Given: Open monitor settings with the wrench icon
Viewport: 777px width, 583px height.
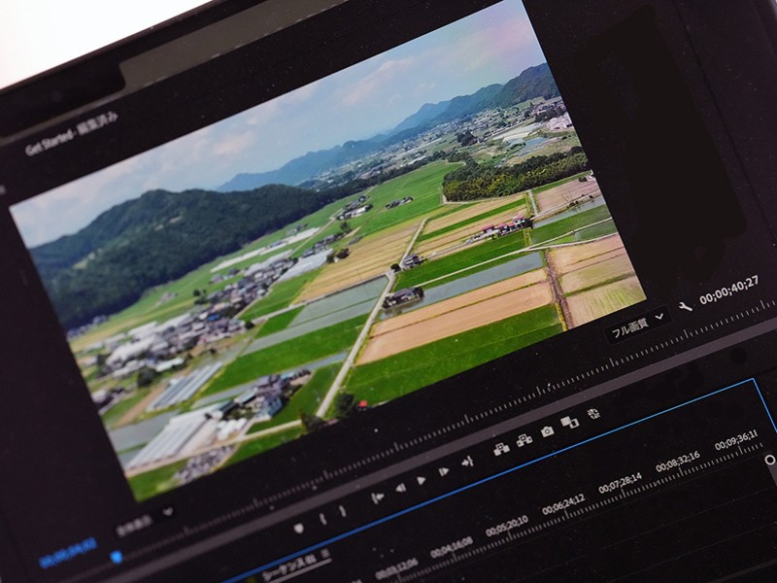Looking at the screenshot, I should (685, 305).
